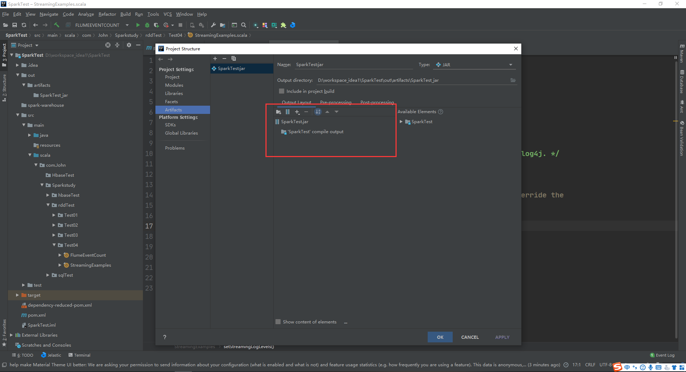The height and width of the screenshot is (372, 686).
Task: Open the File menu
Action: pos(5,14)
